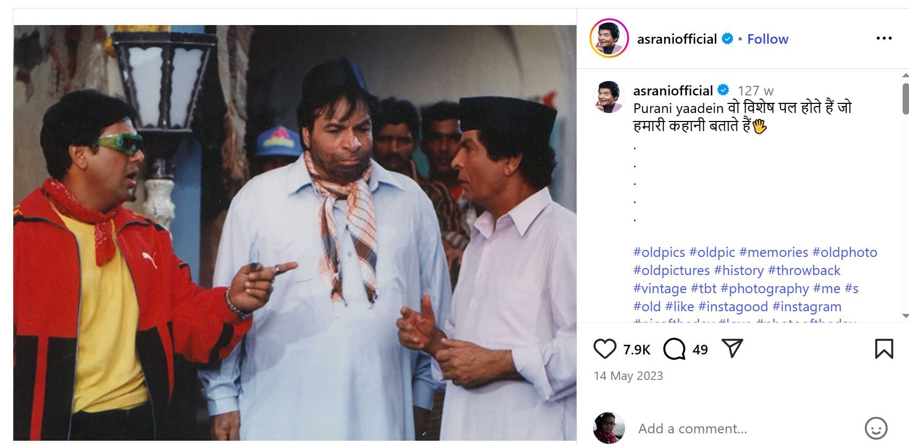The height and width of the screenshot is (445, 909).
Task: Share the post with the paper plane icon
Action: [732, 349]
